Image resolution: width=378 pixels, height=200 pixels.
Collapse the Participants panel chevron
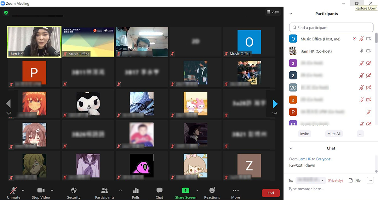click(x=291, y=14)
